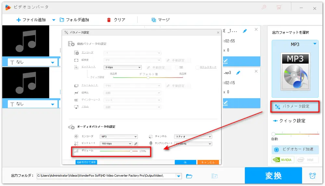Toggle the VBR checkbox
This screenshot has width=325, height=186.
tap(177, 67)
